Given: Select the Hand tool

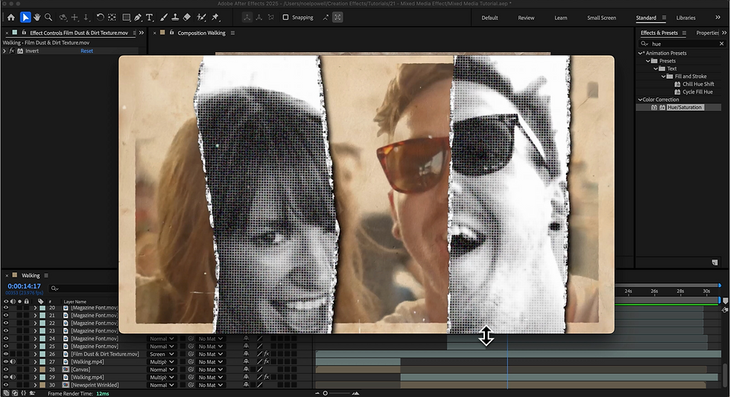Looking at the screenshot, I should [36, 18].
